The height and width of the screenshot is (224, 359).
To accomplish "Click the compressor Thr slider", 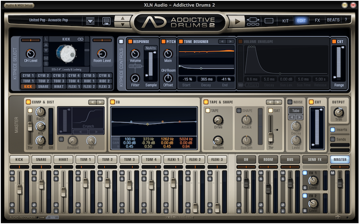I will tap(30, 127).
